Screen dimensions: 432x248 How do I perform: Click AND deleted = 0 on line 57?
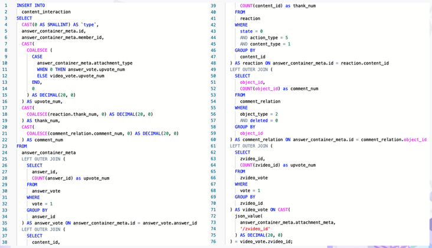tap(259, 120)
